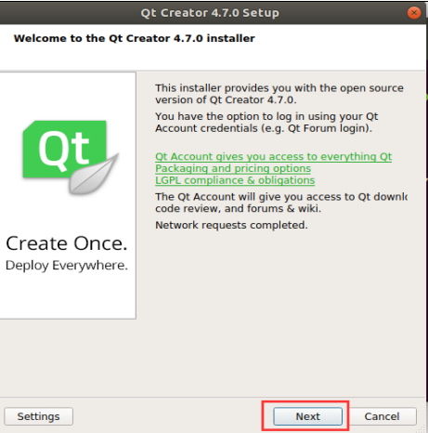Click the 'Qt Creator 4.7.0 Setup' title bar
This screenshot has height=433, width=428.
[210, 13]
